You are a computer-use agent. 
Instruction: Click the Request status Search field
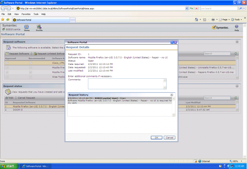[x=217, y=98]
